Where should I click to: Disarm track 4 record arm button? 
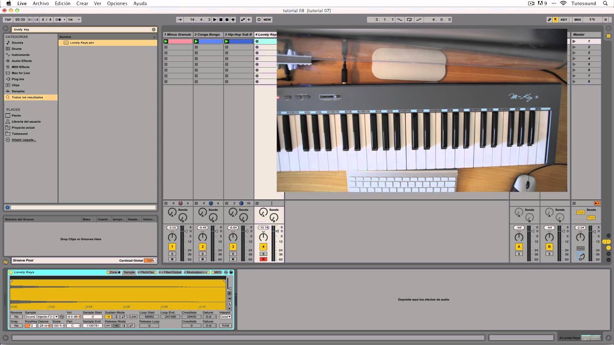click(263, 259)
